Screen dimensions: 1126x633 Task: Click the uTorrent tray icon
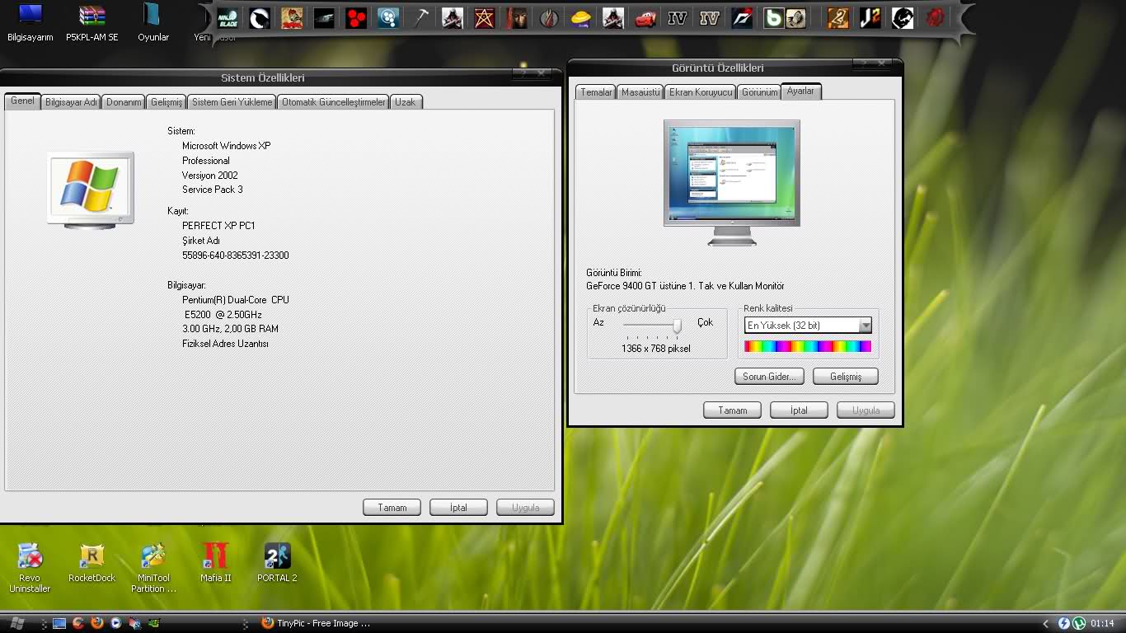[x=1078, y=623]
